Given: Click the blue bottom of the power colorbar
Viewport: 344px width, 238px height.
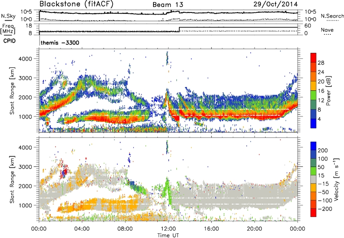Looking at the screenshot, I should click(313, 124).
